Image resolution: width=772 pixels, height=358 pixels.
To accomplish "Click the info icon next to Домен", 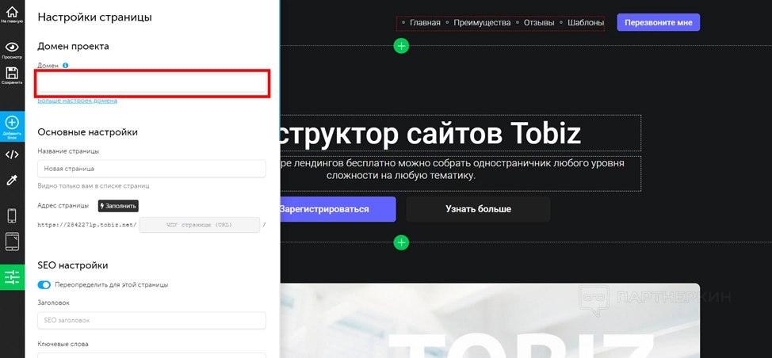I will 66,66.
